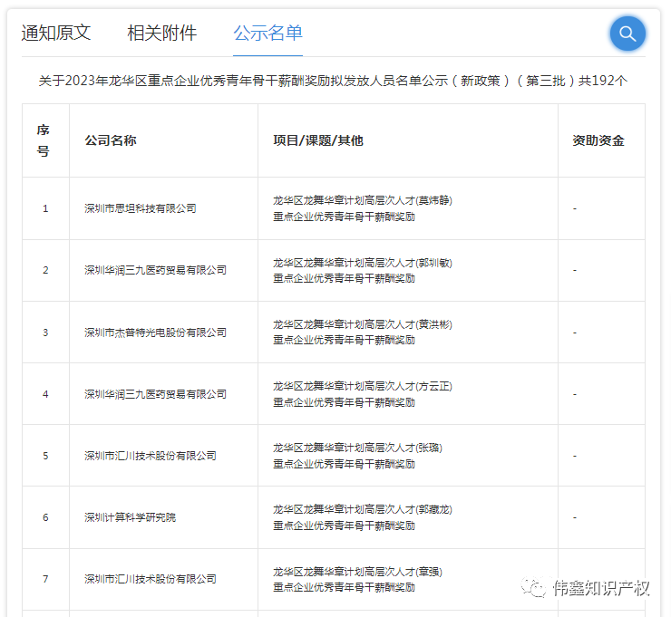This screenshot has width=671, height=617.
Task: Select the 公示名单 tab
Action: coord(267,34)
